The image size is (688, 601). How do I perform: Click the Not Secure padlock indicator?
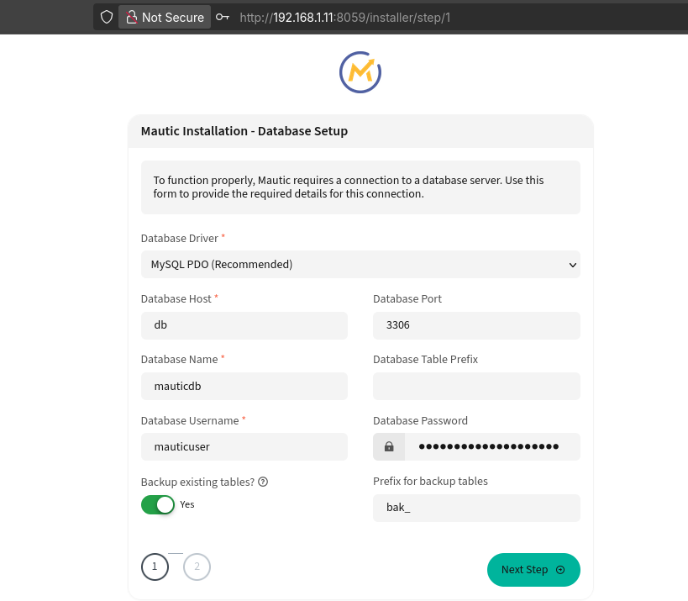point(165,17)
